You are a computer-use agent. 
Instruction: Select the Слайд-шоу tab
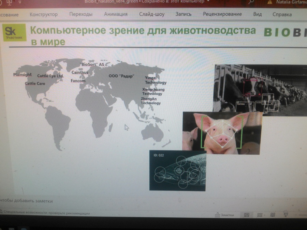(x=151, y=14)
